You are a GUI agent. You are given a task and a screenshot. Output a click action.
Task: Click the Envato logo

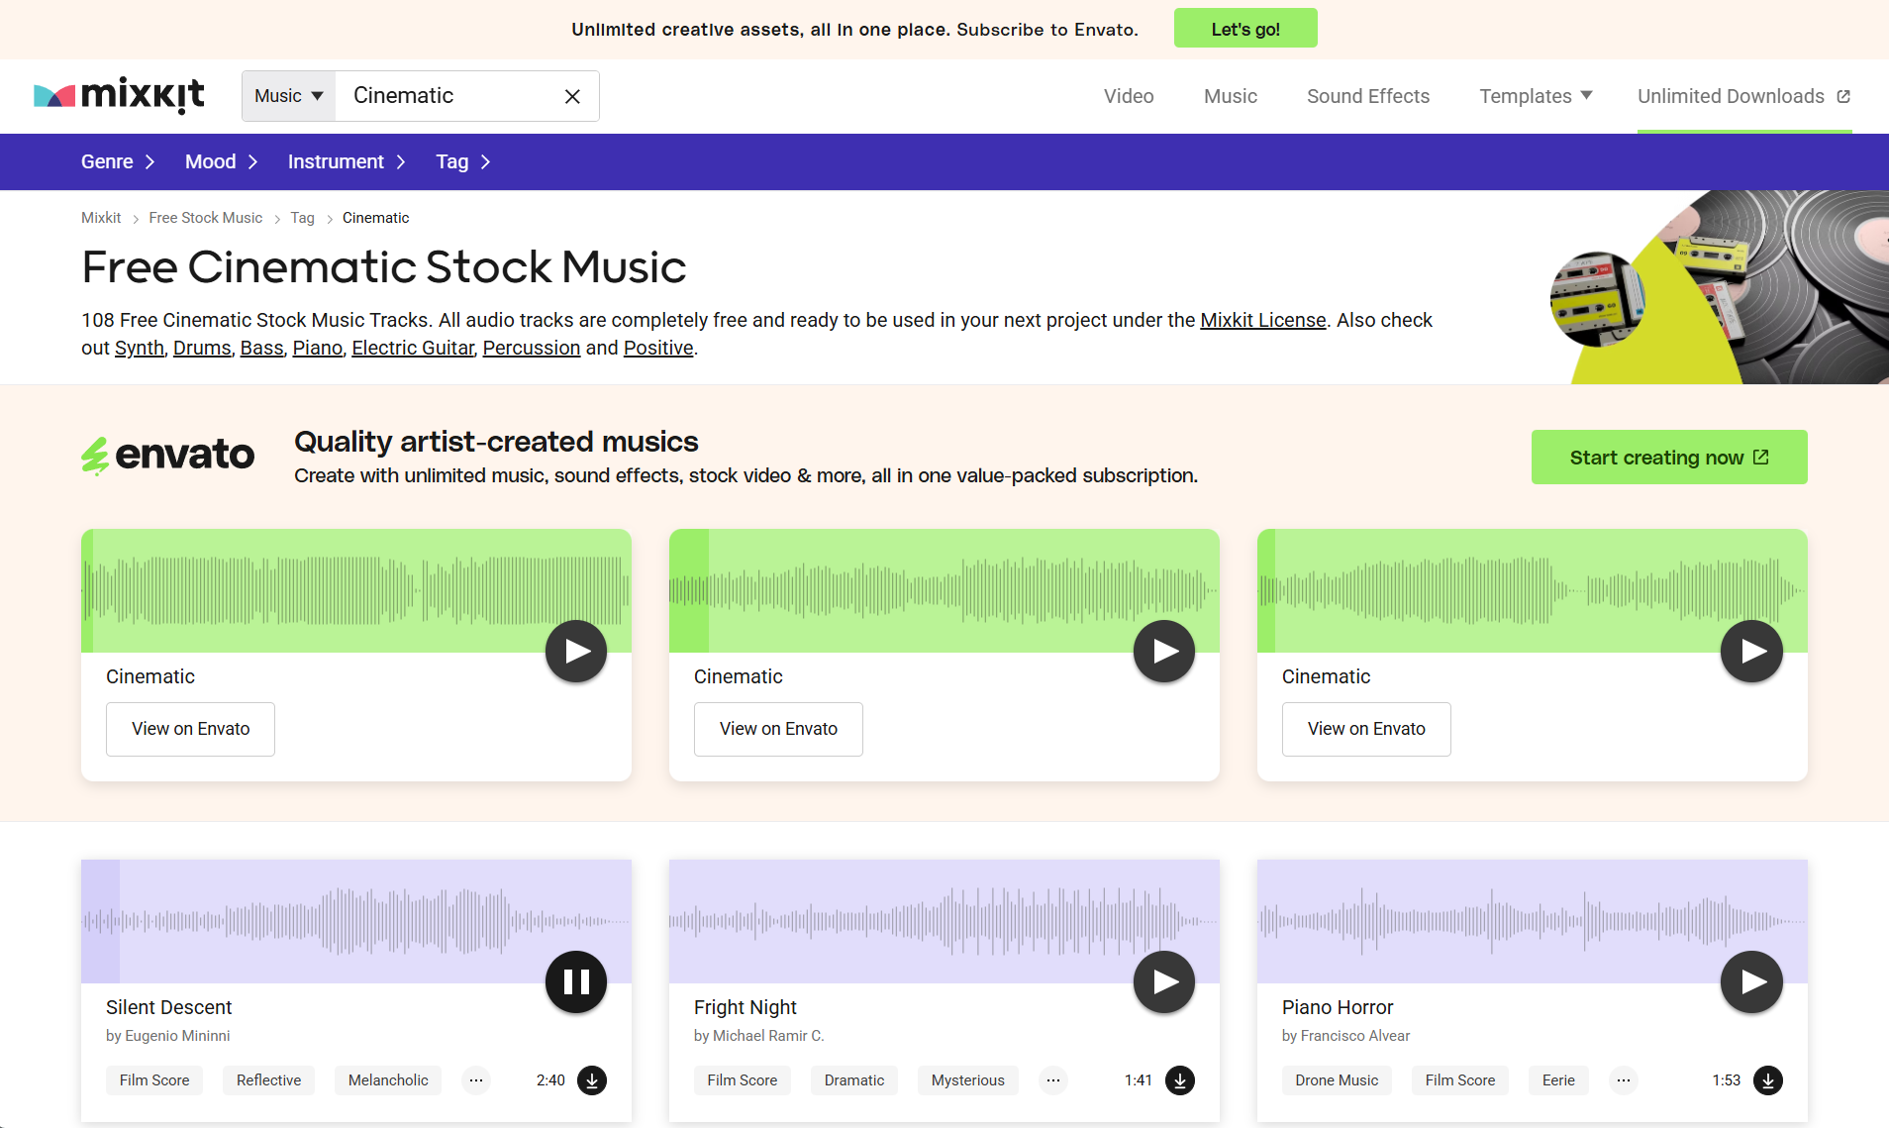(x=168, y=456)
